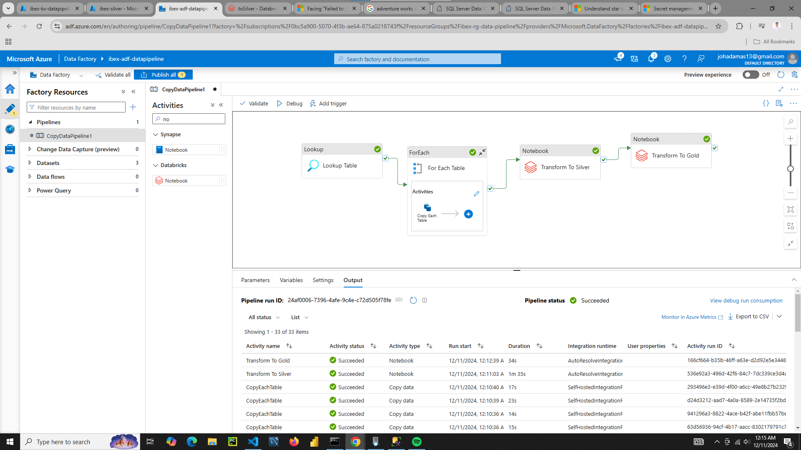Open Monitor in Azure Metrics link
Screen dimensions: 801x450
point(692,317)
